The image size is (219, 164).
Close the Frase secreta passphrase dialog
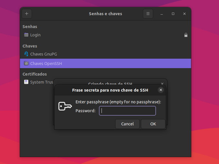(x=161, y=90)
